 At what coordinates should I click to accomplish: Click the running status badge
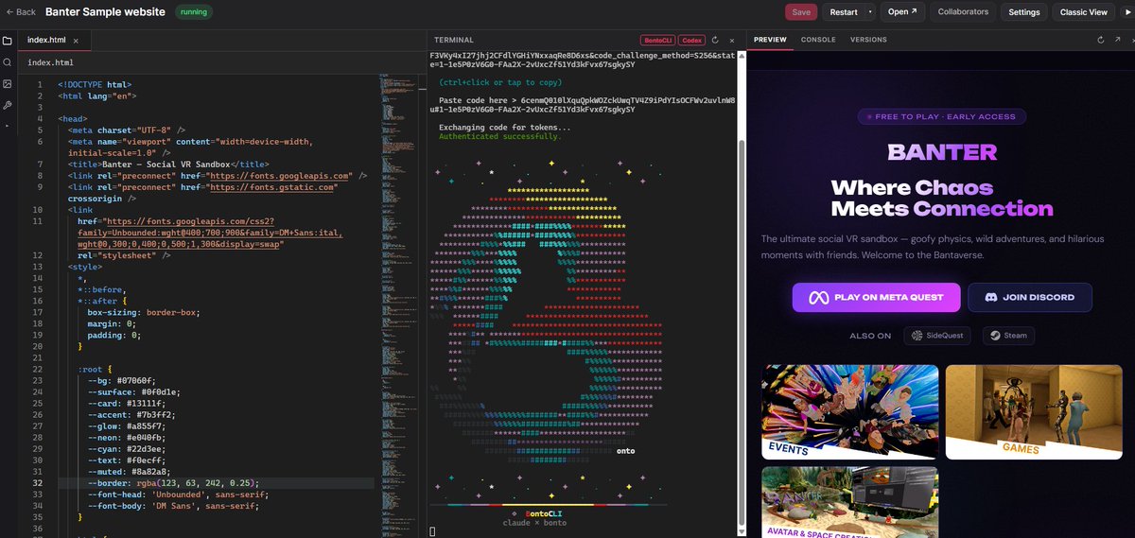[x=193, y=12]
